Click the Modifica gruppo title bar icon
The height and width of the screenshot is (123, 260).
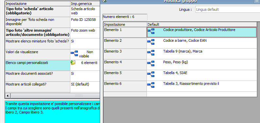[x=104, y=1]
